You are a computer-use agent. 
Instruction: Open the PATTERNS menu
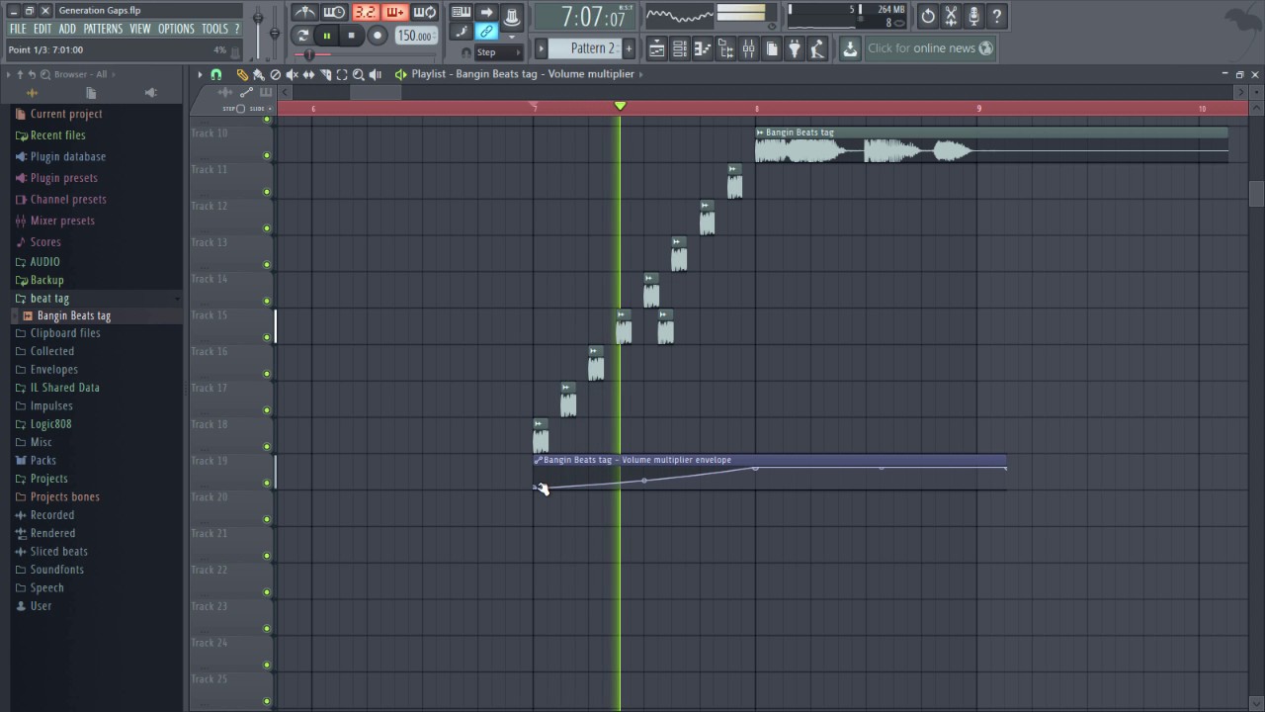pyautogui.click(x=103, y=29)
